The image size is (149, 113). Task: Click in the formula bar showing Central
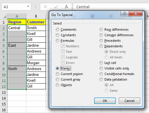point(111,7)
